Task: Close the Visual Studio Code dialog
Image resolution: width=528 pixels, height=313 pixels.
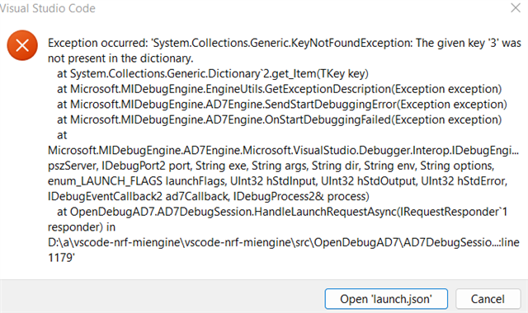Action: click(x=516, y=8)
